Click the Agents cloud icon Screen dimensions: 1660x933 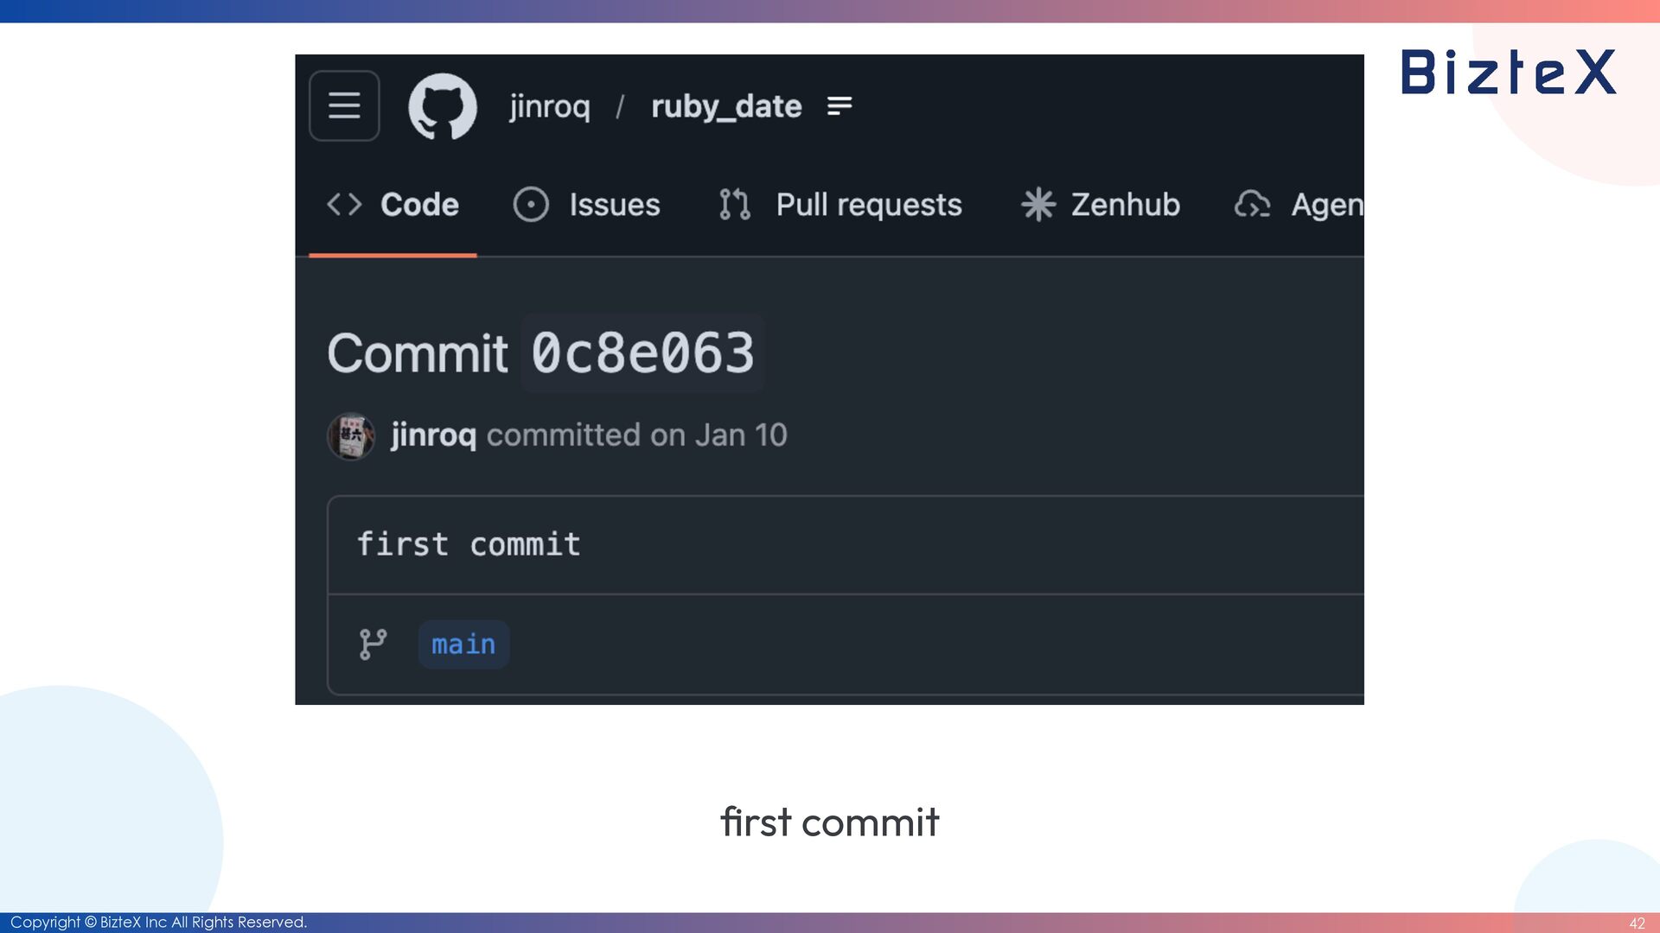coord(1252,205)
